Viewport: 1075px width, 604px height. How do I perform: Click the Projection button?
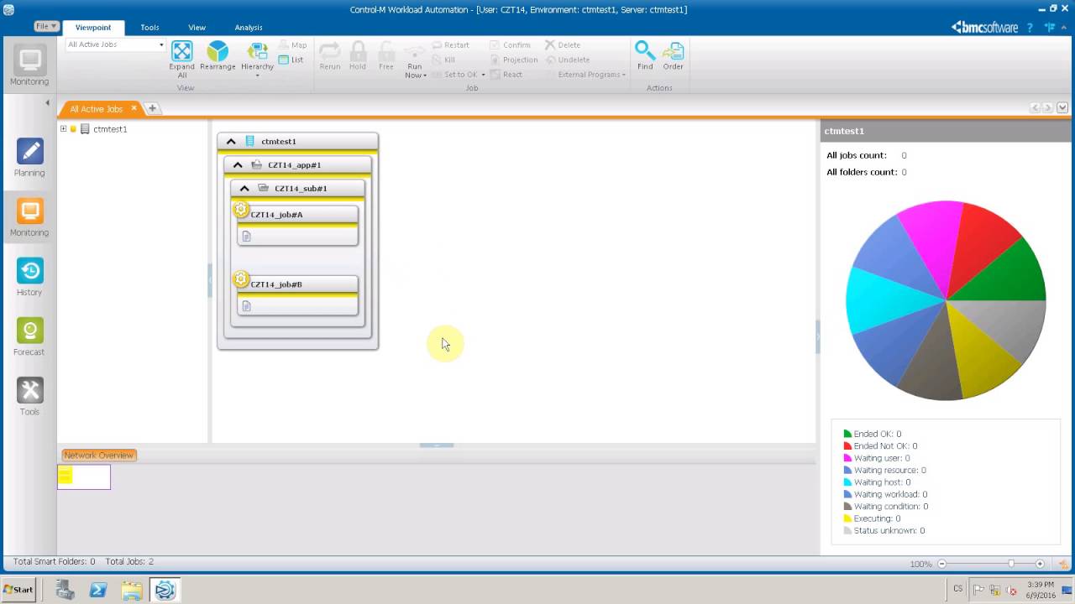click(x=514, y=60)
